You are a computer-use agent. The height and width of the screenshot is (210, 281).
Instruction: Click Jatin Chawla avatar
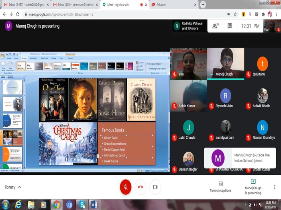click(x=189, y=127)
